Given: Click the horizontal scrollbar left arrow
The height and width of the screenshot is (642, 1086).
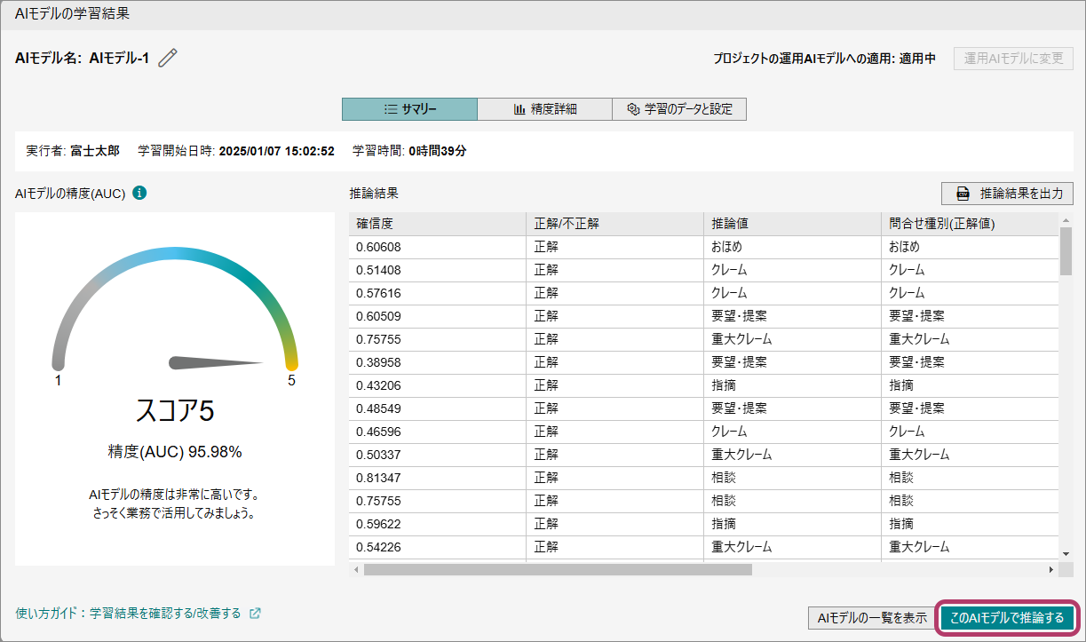Looking at the screenshot, I should click(x=356, y=570).
